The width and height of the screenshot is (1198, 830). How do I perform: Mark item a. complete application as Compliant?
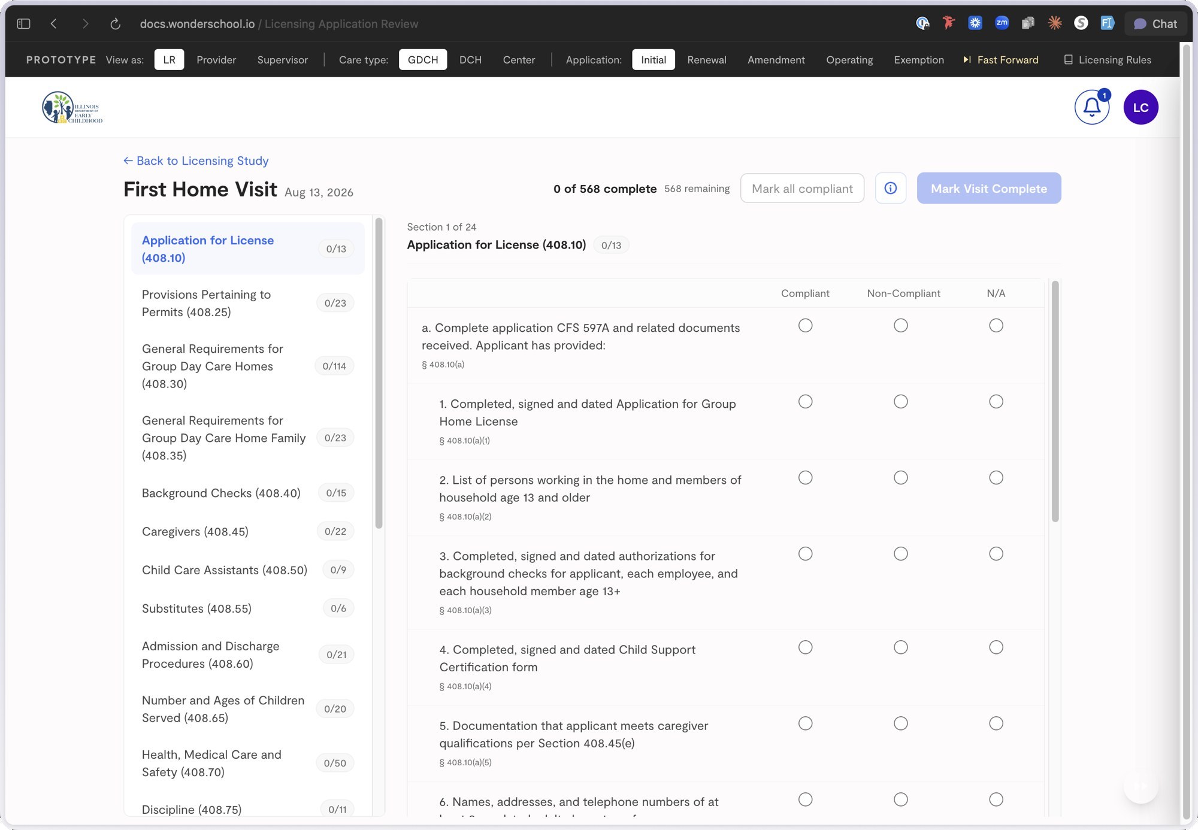[x=806, y=325]
